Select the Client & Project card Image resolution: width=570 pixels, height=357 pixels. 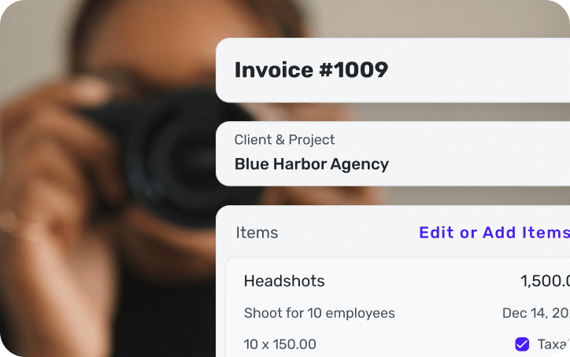[393, 153]
